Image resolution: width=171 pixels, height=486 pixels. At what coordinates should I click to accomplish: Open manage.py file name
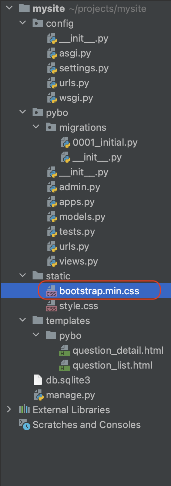click(x=70, y=395)
